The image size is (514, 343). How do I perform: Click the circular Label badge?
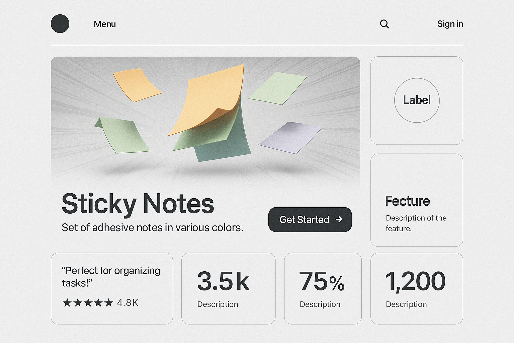click(x=417, y=100)
